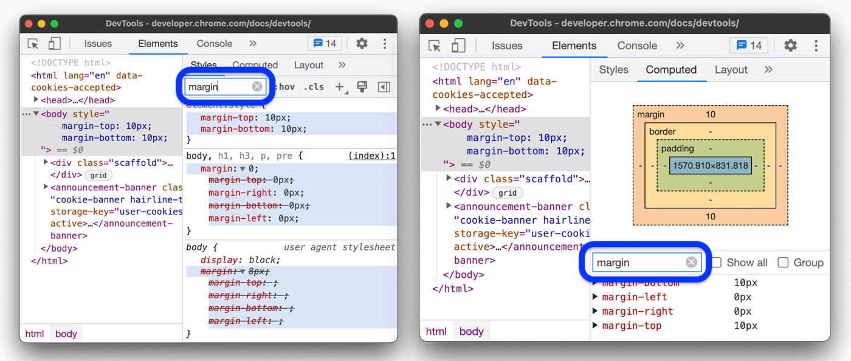The height and width of the screenshot is (361, 851).
Task: Open the customize DevTools three-dot menu
Action: (x=385, y=43)
